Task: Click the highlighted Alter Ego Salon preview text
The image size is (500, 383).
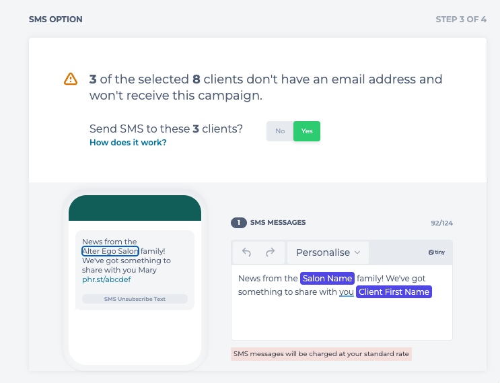Action: tap(110, 251)
